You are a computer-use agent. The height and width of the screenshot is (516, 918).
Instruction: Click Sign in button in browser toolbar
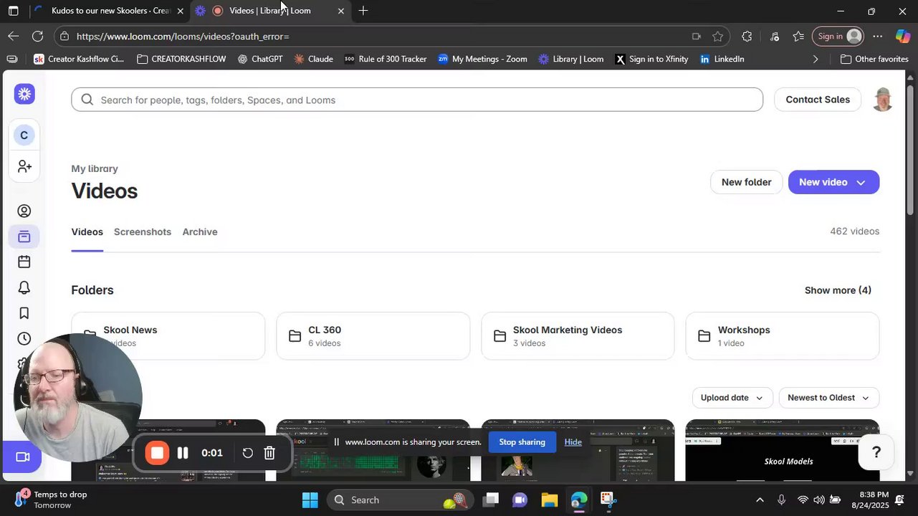point(839,37)
